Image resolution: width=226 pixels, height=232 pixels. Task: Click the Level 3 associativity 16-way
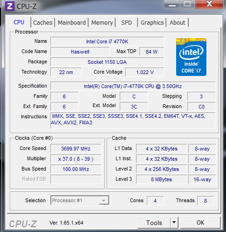(202, 179)
